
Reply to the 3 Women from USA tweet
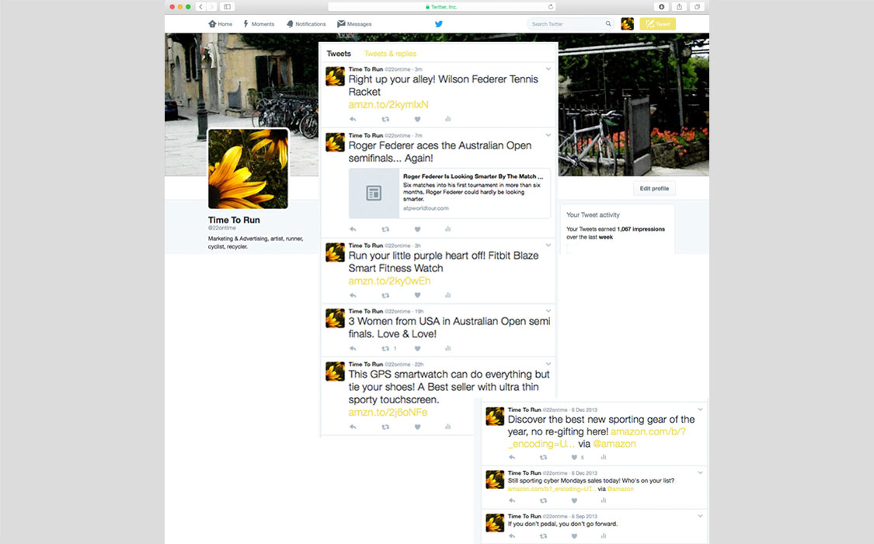coord(352,348)
